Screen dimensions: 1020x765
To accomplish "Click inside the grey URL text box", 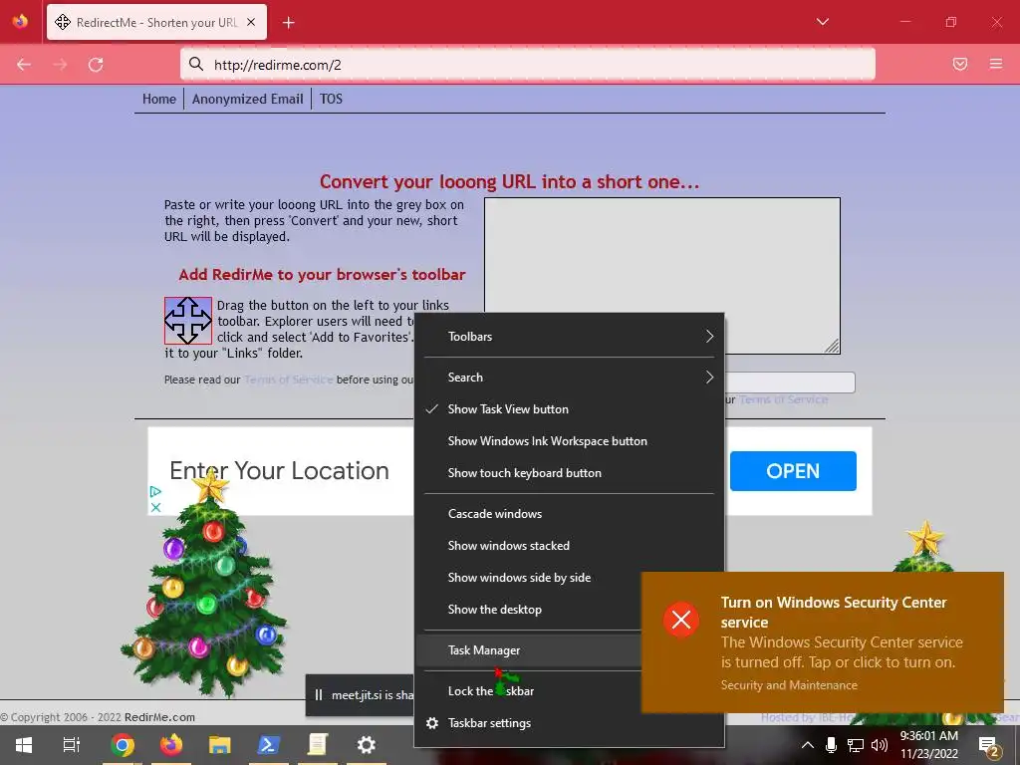I will pyautogui.click(x=662, y=276).
